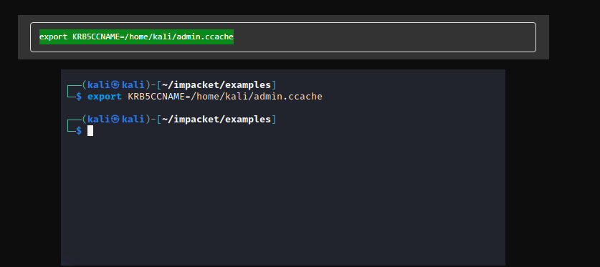Click the white block cursor in terminal
This screenshot has height=267, width=600.
pos(90,130)
